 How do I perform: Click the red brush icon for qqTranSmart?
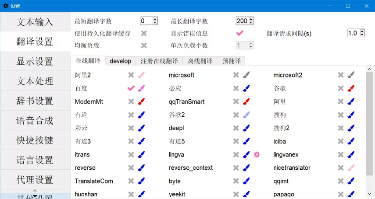pyautogui.click(x=246, y=101)
